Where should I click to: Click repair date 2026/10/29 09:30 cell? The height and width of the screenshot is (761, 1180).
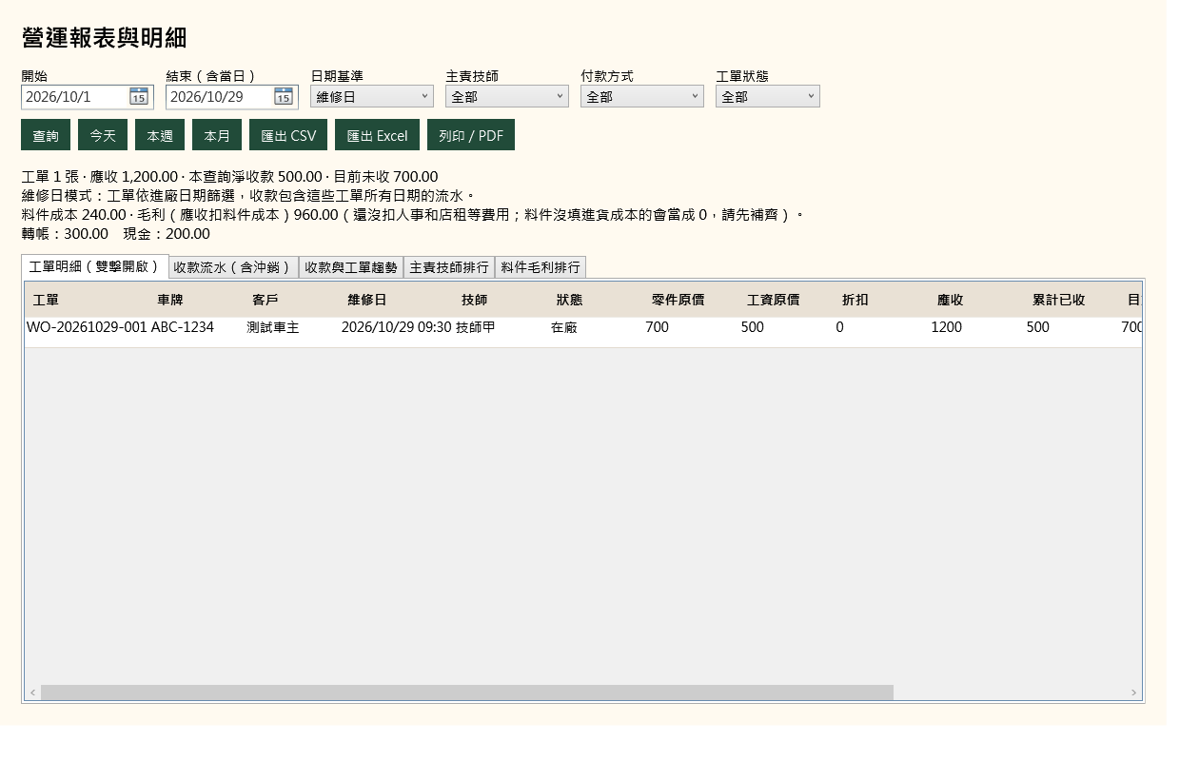pos(396,327)
